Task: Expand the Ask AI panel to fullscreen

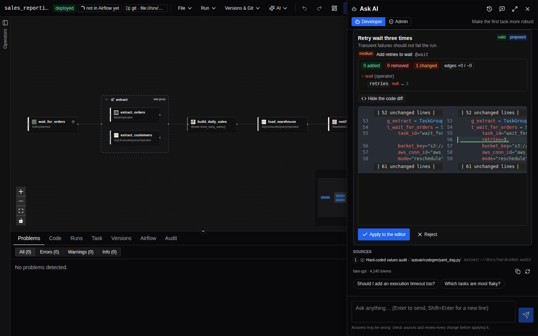Action: 515,9
